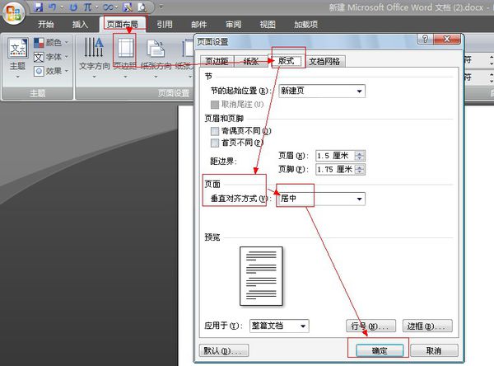Save document via quick access icon
Viewport: 494px width, 366px height.
pyautogui.click(x=39, y=7)
